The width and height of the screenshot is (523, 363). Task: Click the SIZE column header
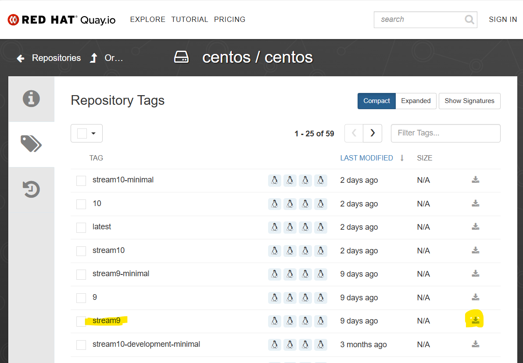[425, 158]
